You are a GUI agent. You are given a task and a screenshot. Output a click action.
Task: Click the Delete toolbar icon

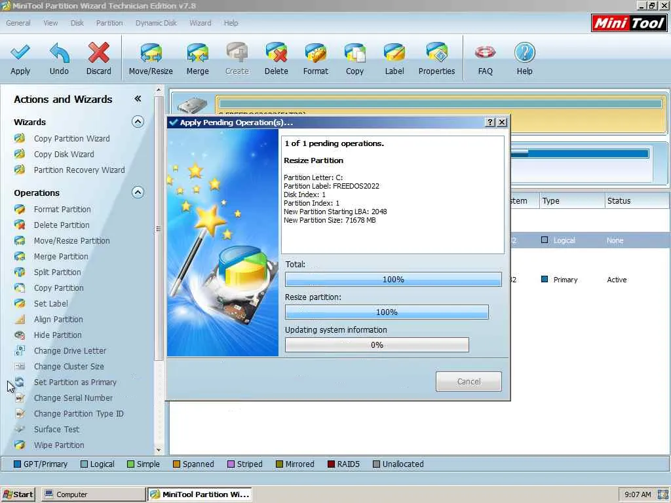click(x=276, y=53)
